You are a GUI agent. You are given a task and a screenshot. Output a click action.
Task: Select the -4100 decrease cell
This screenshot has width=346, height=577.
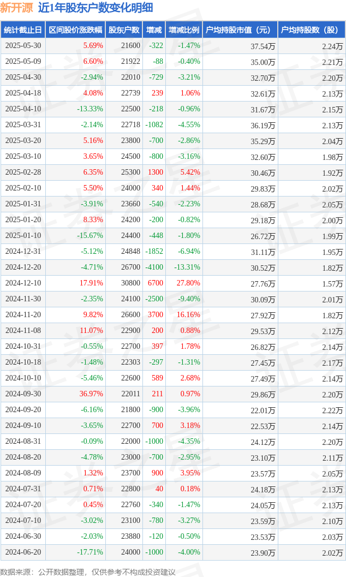(x=154, y=267)
